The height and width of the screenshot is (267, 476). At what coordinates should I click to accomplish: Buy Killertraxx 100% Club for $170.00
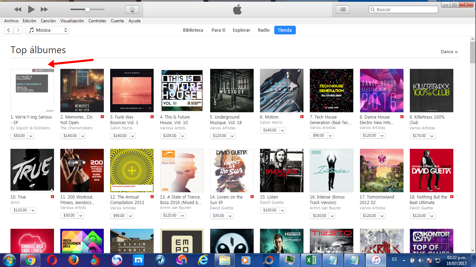click(419, 136)
